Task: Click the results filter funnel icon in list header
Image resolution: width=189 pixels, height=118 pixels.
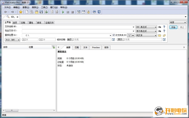Action: tap(53, 47)
